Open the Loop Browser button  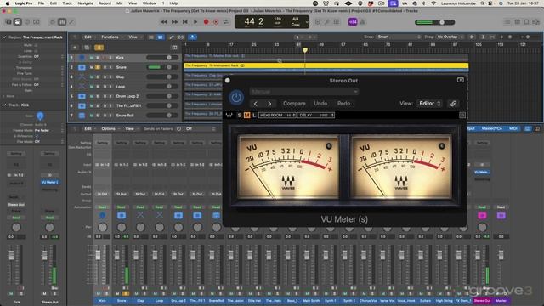coord(526,22)
